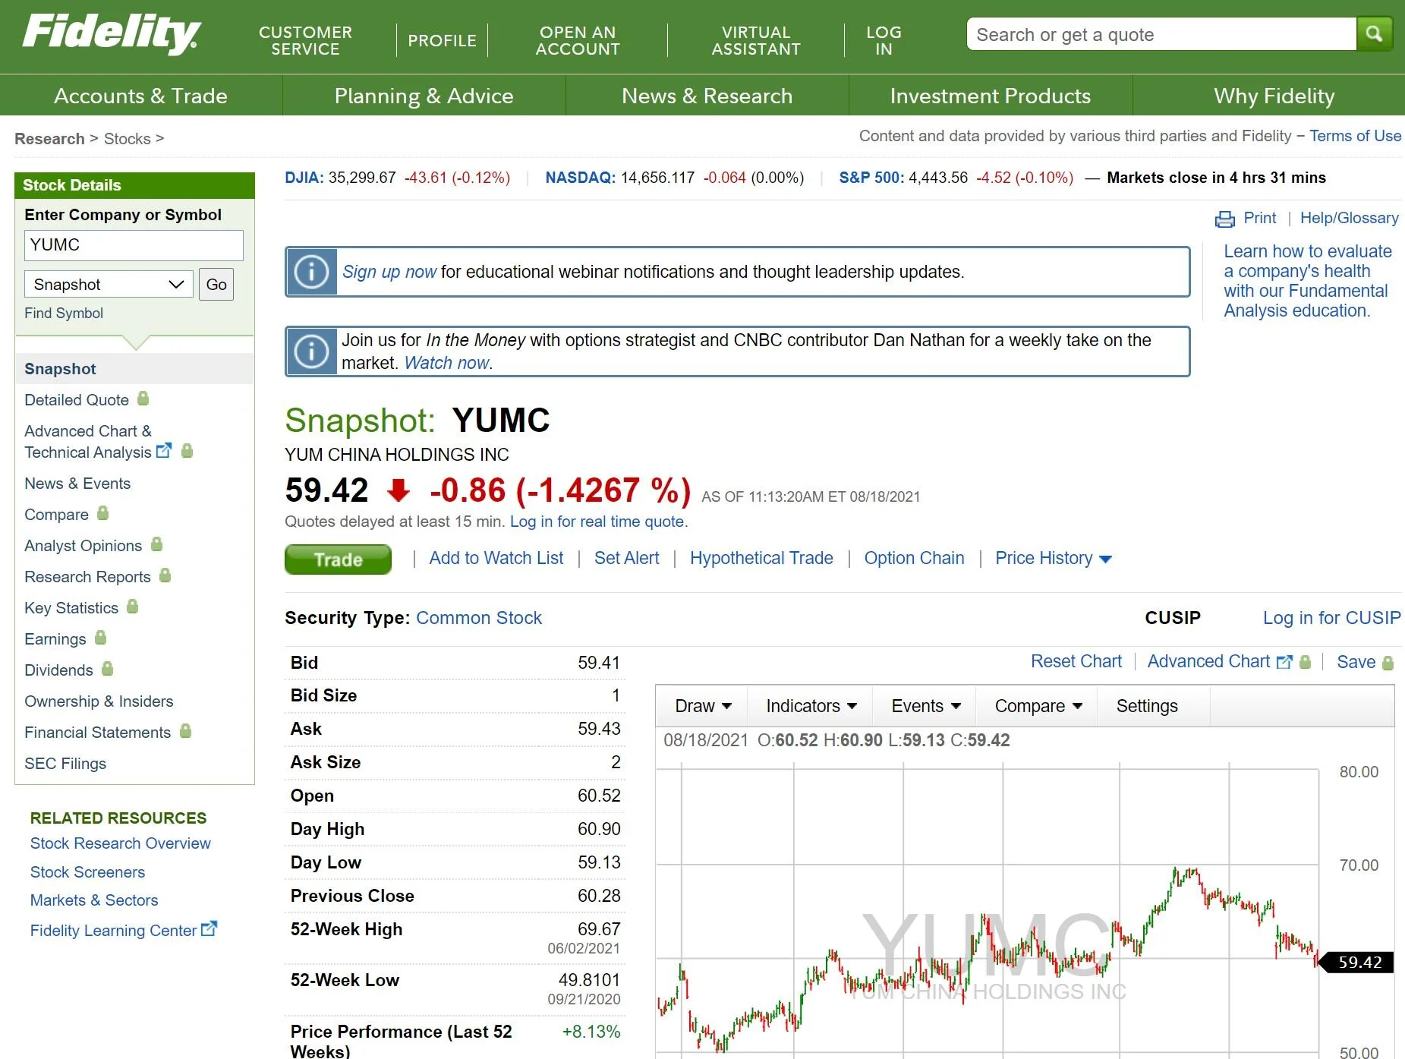This screenshot has width=1405, height=1059.
Task: Click the 59.42 price tag on chart axis
Action: 1358,962
